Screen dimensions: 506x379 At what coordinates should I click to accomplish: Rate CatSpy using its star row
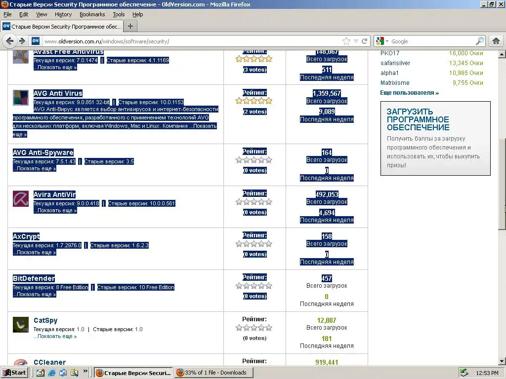pos(254,328)
